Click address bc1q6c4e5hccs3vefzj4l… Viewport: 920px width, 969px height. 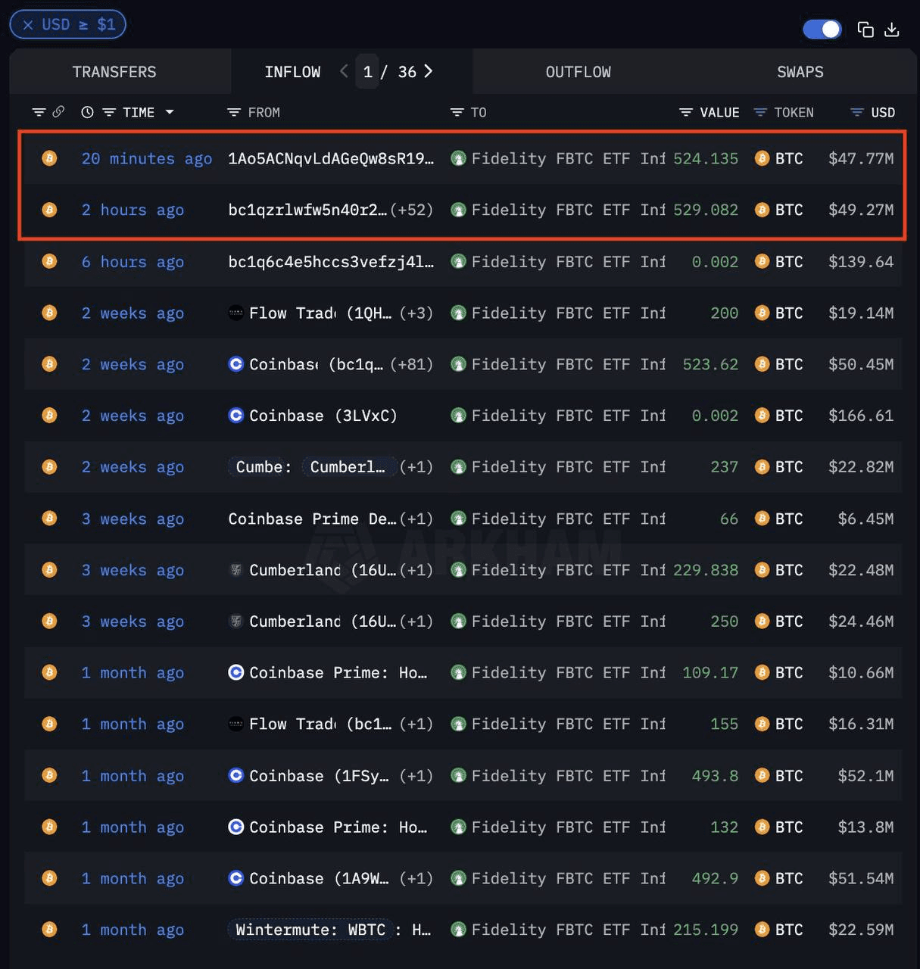point(331,262)
